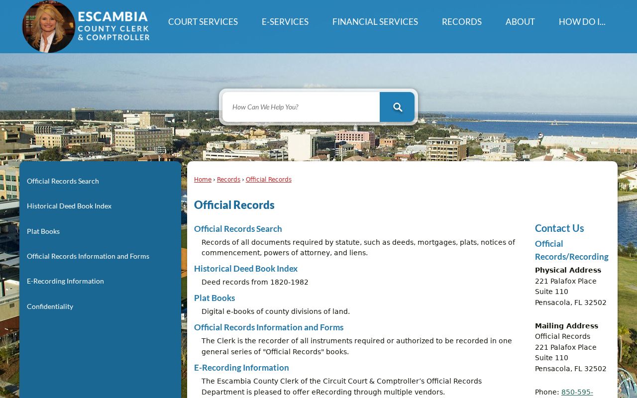
Task: Click the Official Records breadcrumb link
Action: pyautogui.click(x=269, y=180)
